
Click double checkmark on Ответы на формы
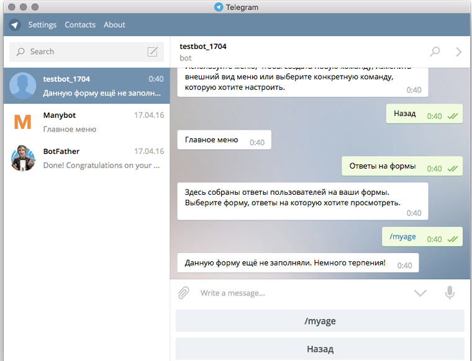452,168
